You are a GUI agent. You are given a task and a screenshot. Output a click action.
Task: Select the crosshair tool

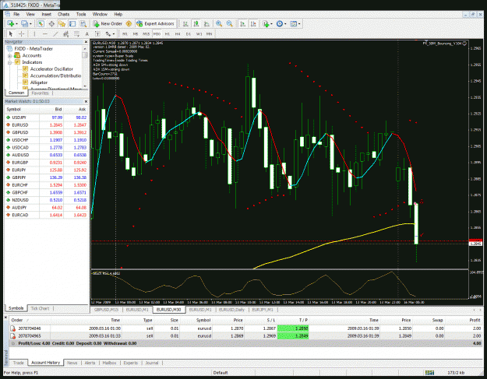click(22, 33)
